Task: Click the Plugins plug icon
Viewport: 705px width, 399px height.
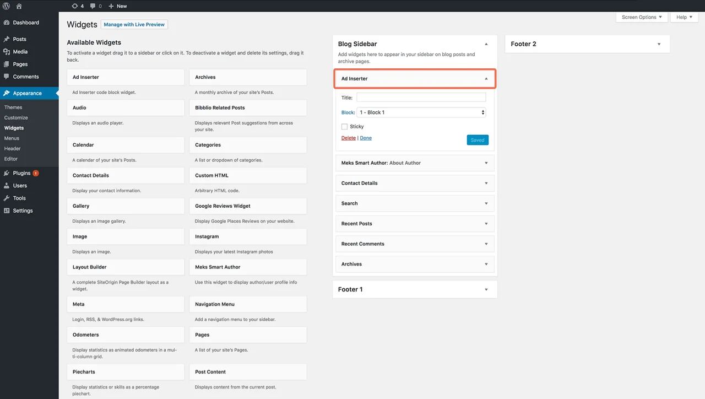Action: pyautogui.click(x=7, y=173)
